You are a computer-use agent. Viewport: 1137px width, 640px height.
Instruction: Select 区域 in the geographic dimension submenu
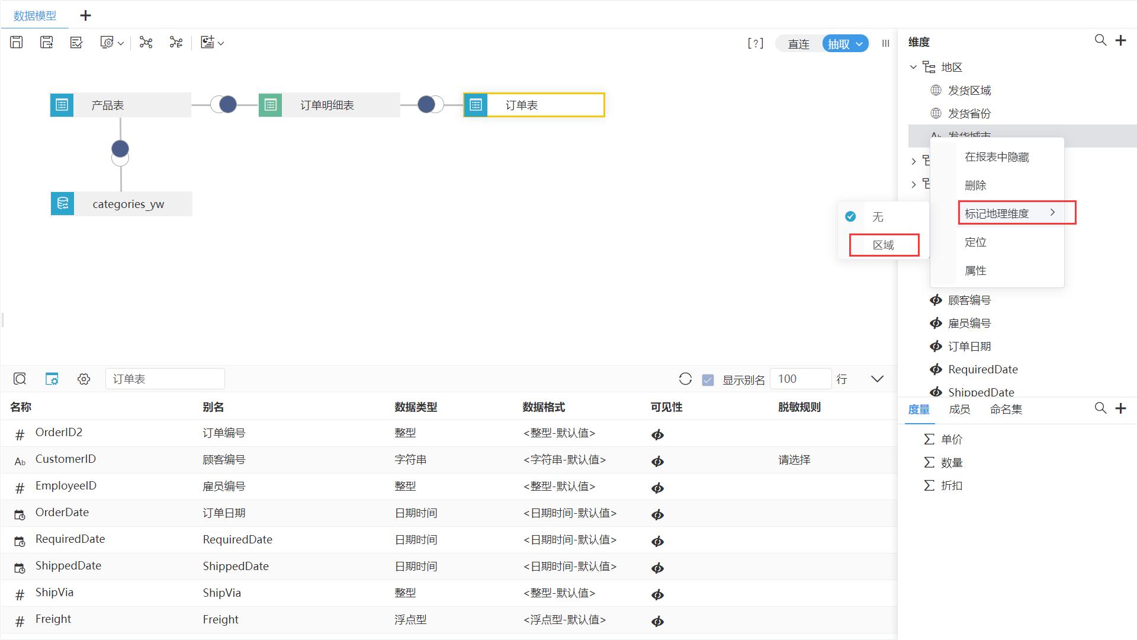884,244
